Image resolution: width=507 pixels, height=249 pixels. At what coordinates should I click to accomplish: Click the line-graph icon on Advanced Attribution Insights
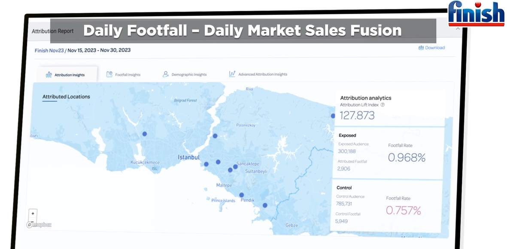232,74
